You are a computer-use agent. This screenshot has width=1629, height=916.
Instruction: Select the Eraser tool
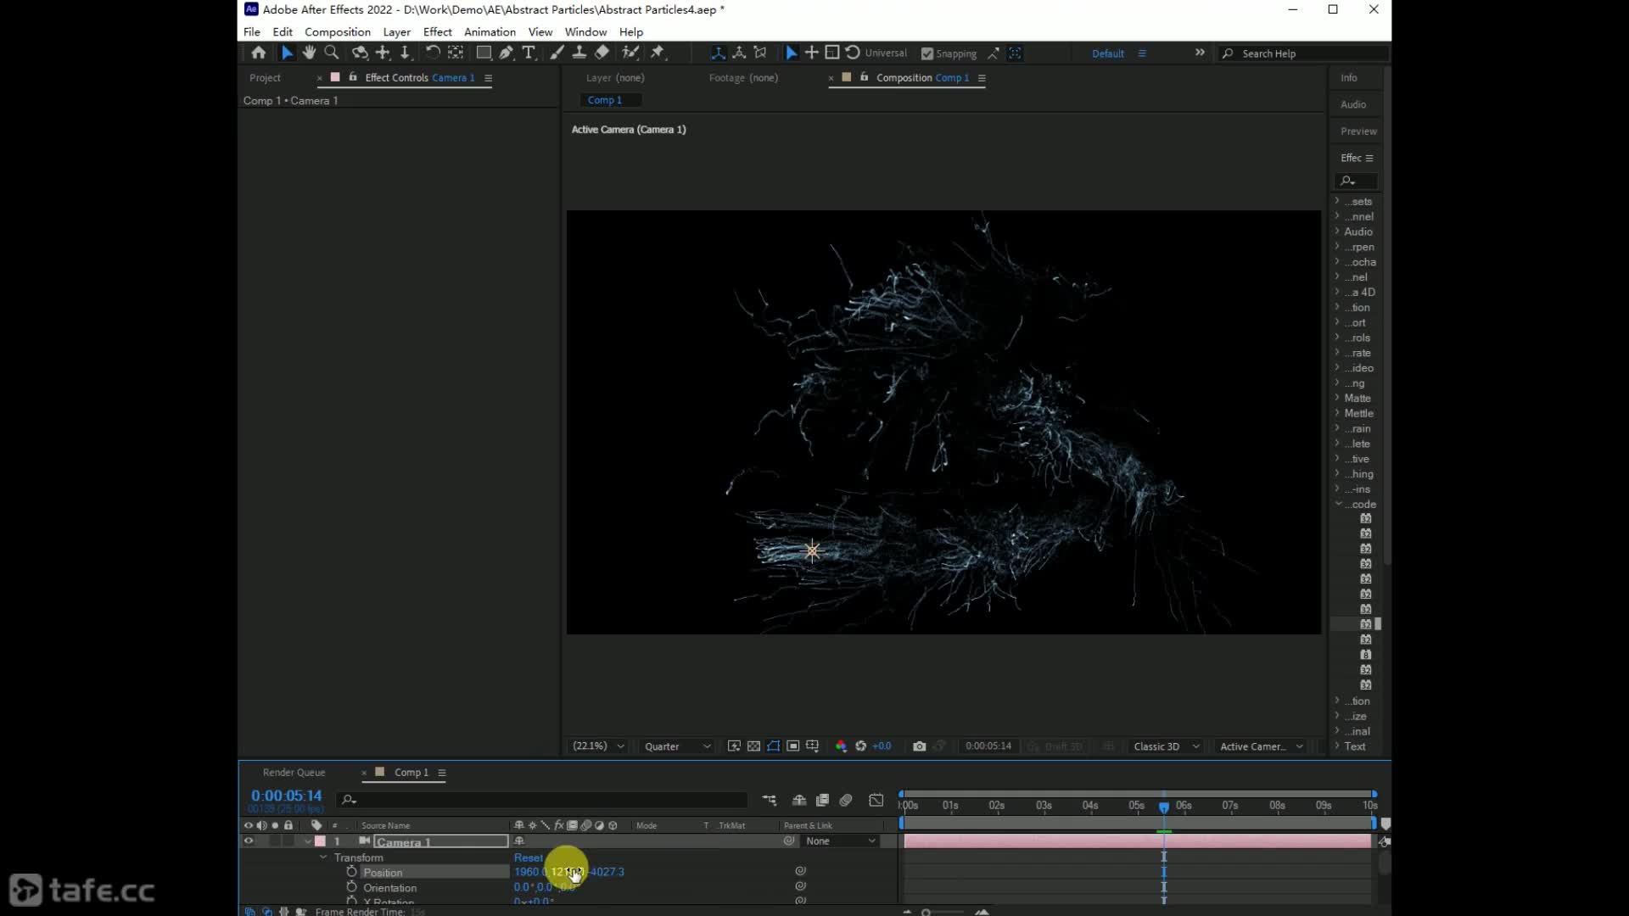pyautogui.click(x=602, y=53)
